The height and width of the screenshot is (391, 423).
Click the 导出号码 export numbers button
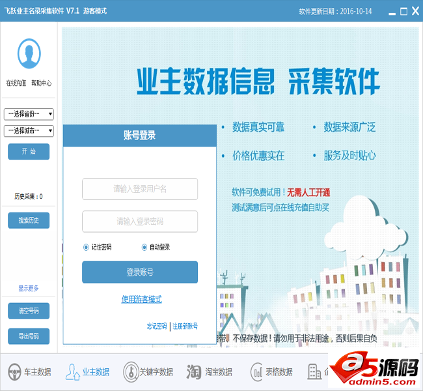29,336
